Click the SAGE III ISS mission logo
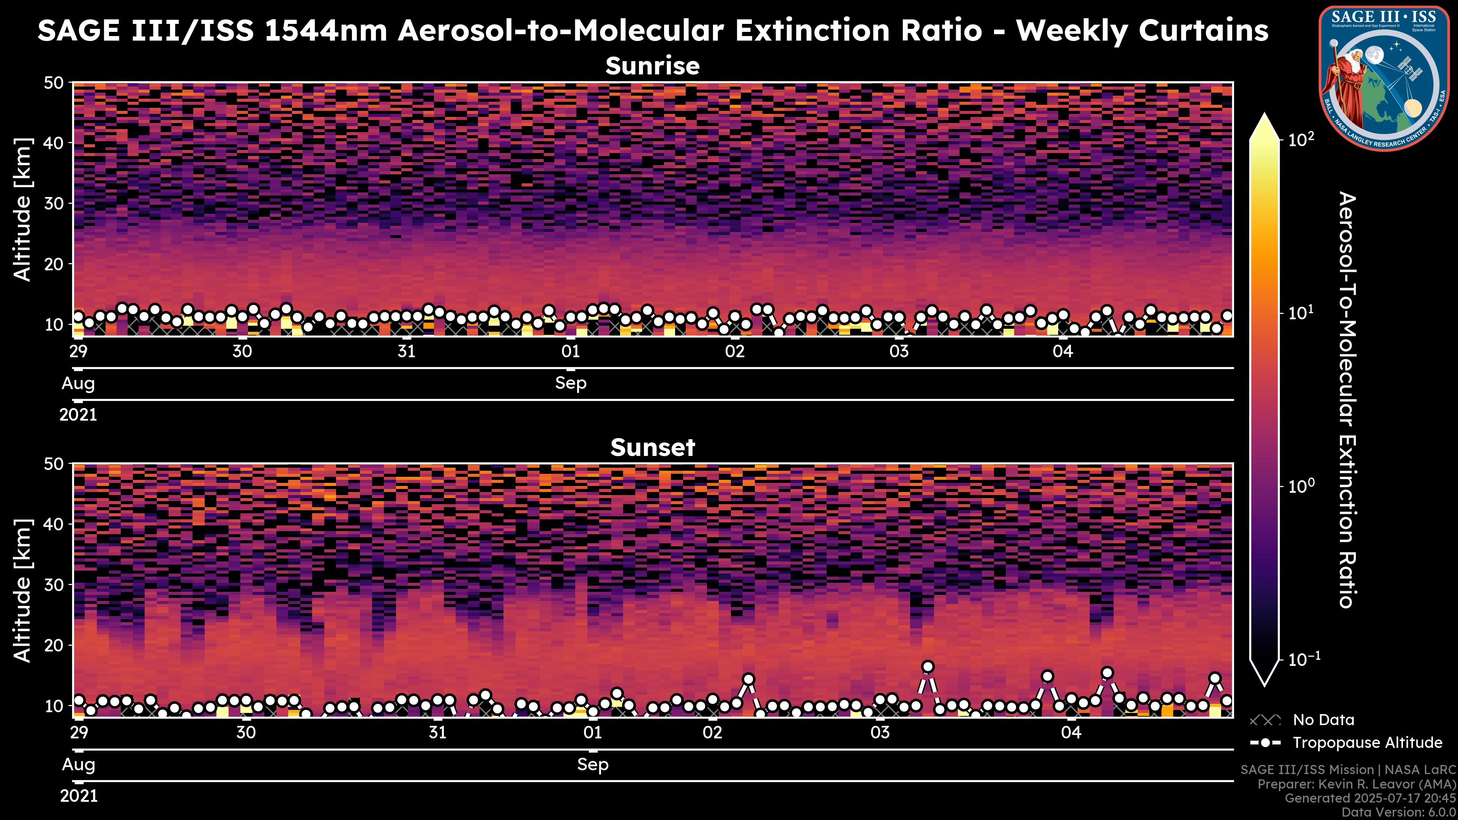This screenshot has width=1458, height=820. (x=1384, y=78)
